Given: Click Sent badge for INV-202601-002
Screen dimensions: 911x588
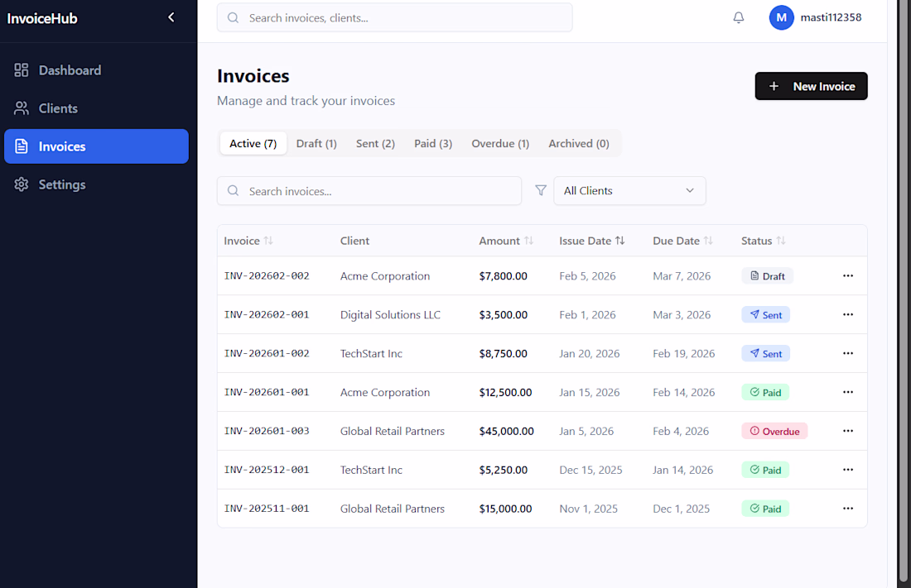Looking at the screenshot, I should [766, 353].
